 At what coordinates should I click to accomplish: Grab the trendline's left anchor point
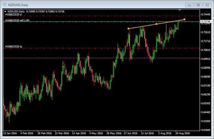pyautogui.click(x=128, y=29)
